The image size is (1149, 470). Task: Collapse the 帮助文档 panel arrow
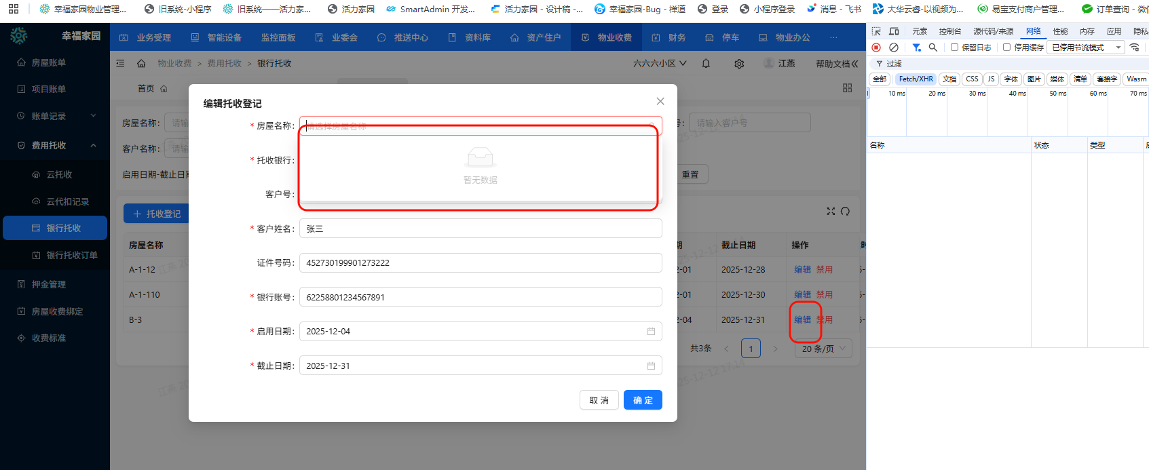(854, 63)
